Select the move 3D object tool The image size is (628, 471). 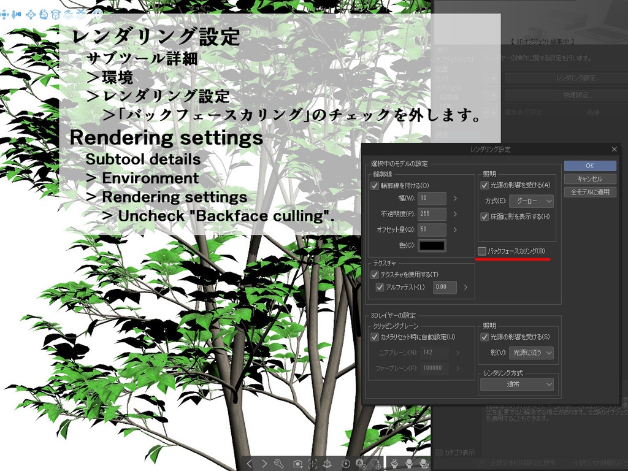pyautogui.click(x=31, y=13)
